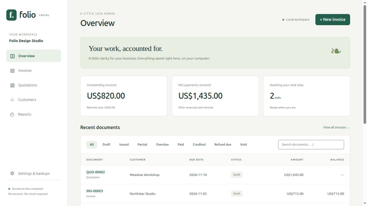Viewport: 367px width, 206px height.
Task: Click the Net payments received card
Action: pyautogui.click(x=215, y=96)
